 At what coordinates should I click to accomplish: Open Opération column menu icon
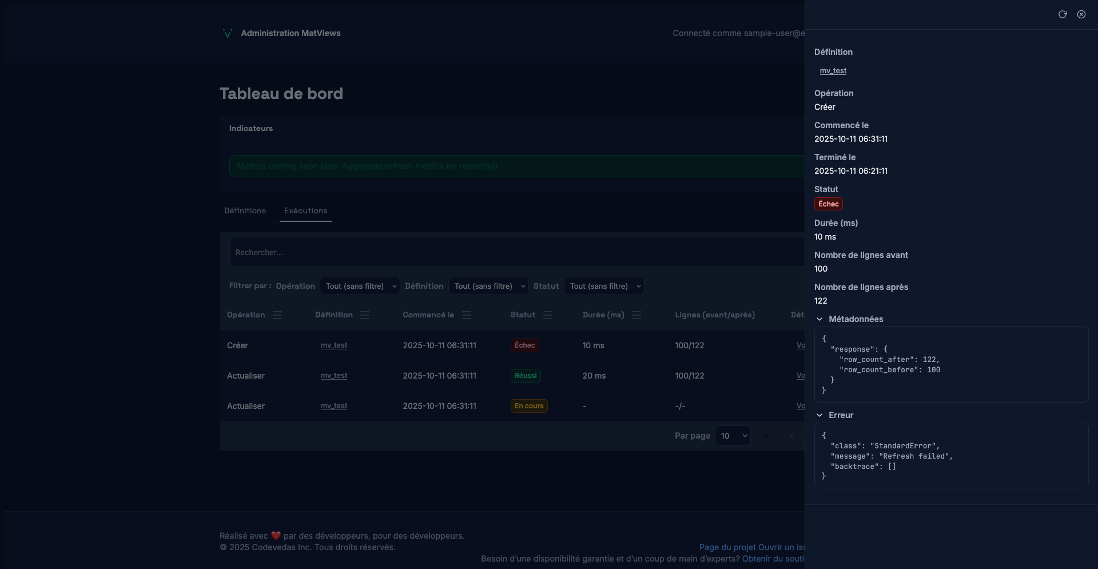point(277,315)
